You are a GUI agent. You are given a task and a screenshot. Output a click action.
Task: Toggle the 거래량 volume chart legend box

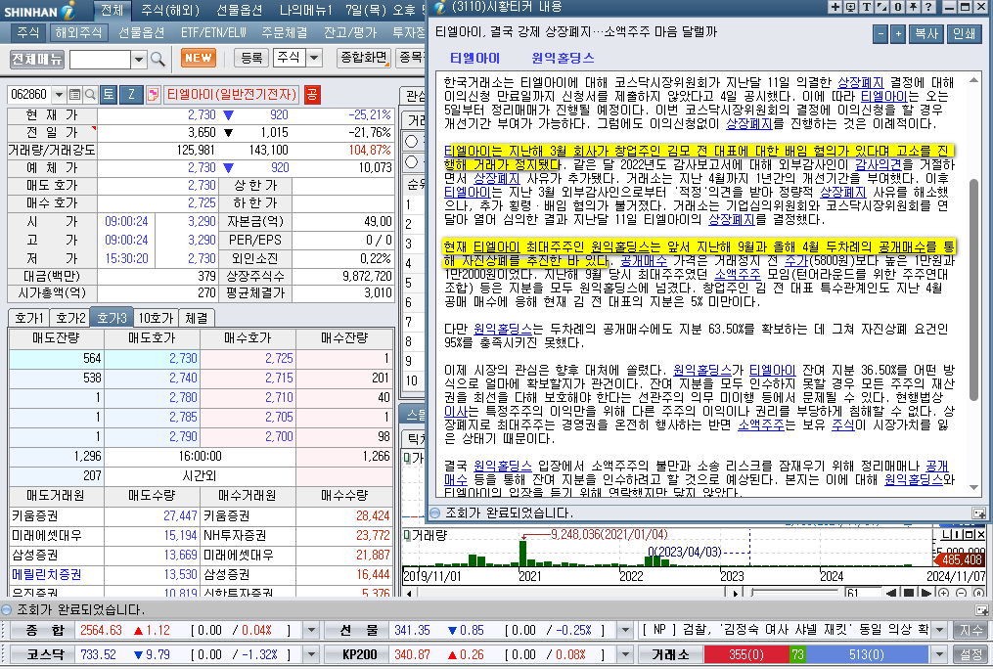click(407, 535)
